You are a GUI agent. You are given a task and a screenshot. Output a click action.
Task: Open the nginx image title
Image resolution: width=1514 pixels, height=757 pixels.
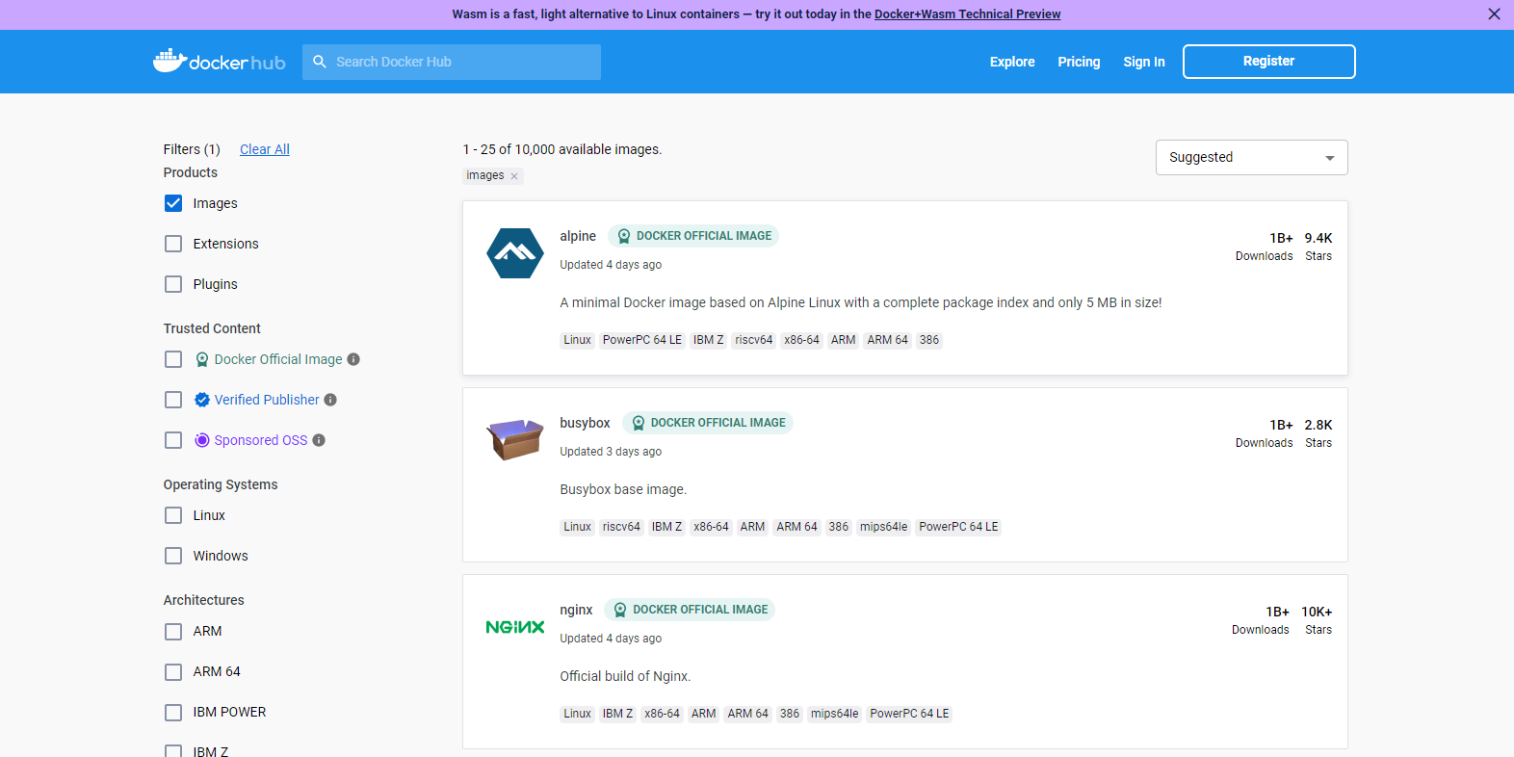(576, 610)
